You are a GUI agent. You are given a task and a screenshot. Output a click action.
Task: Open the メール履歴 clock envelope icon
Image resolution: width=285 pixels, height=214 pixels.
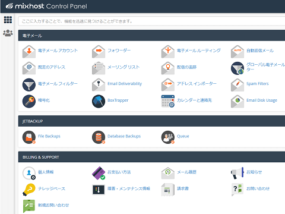(x=168, y=173)
